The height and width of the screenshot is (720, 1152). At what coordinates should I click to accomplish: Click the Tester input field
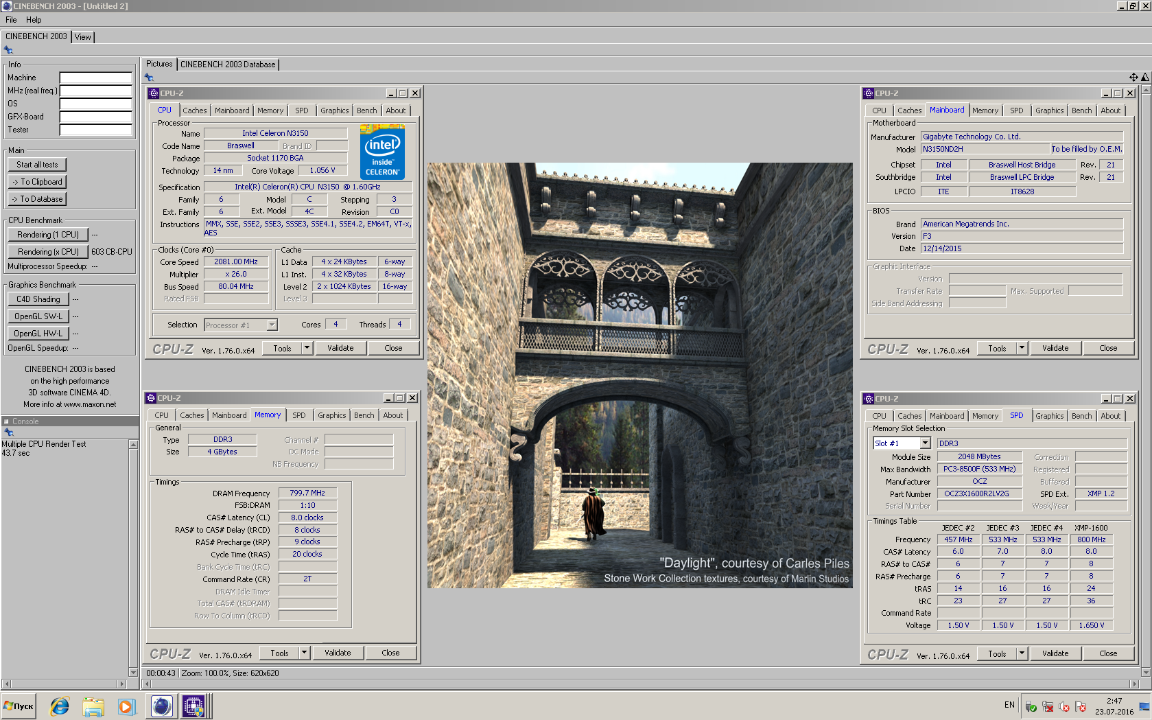(95, 130)
